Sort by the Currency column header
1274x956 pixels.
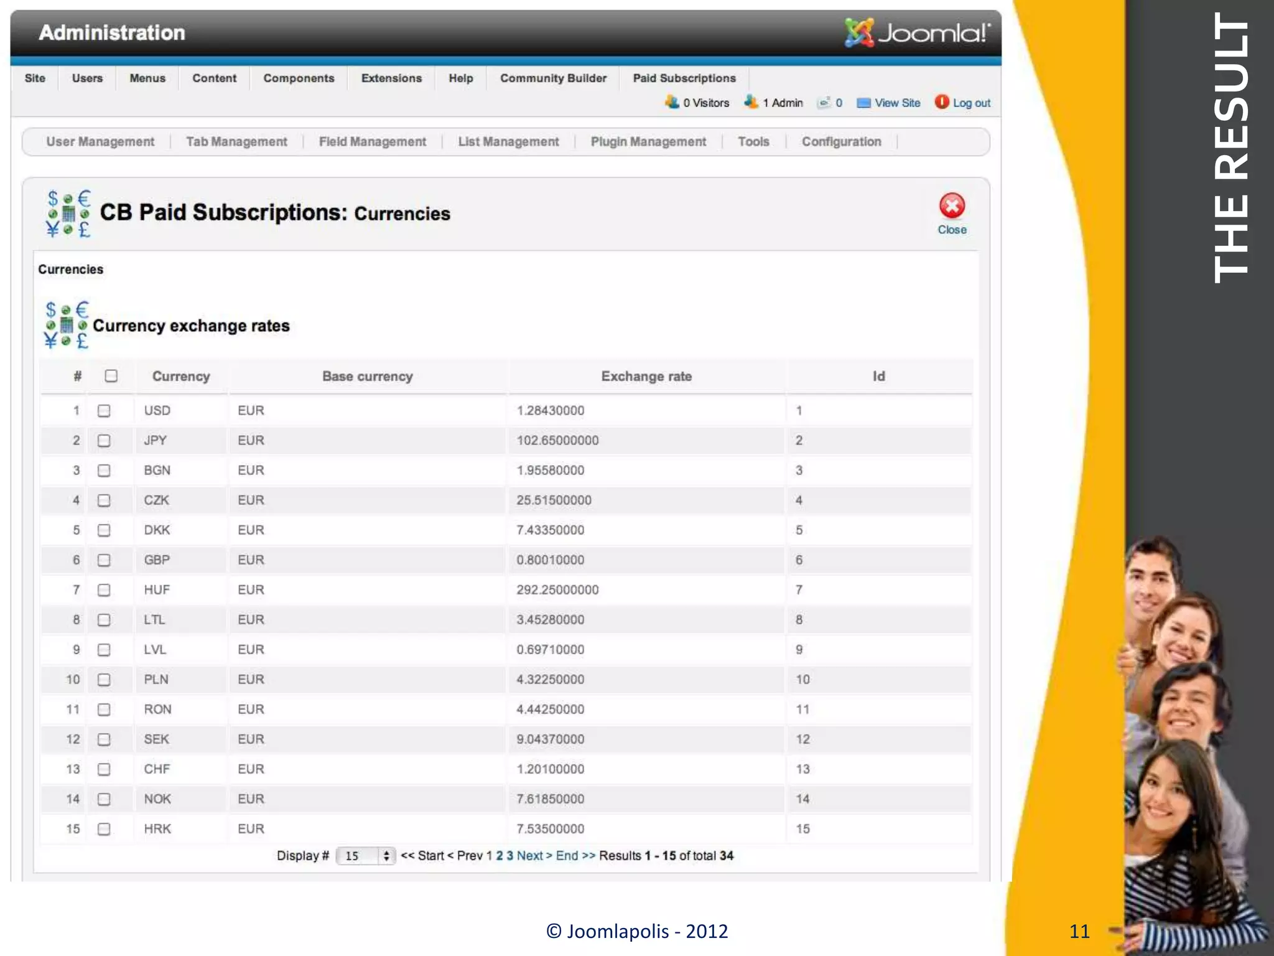(181, 377)
